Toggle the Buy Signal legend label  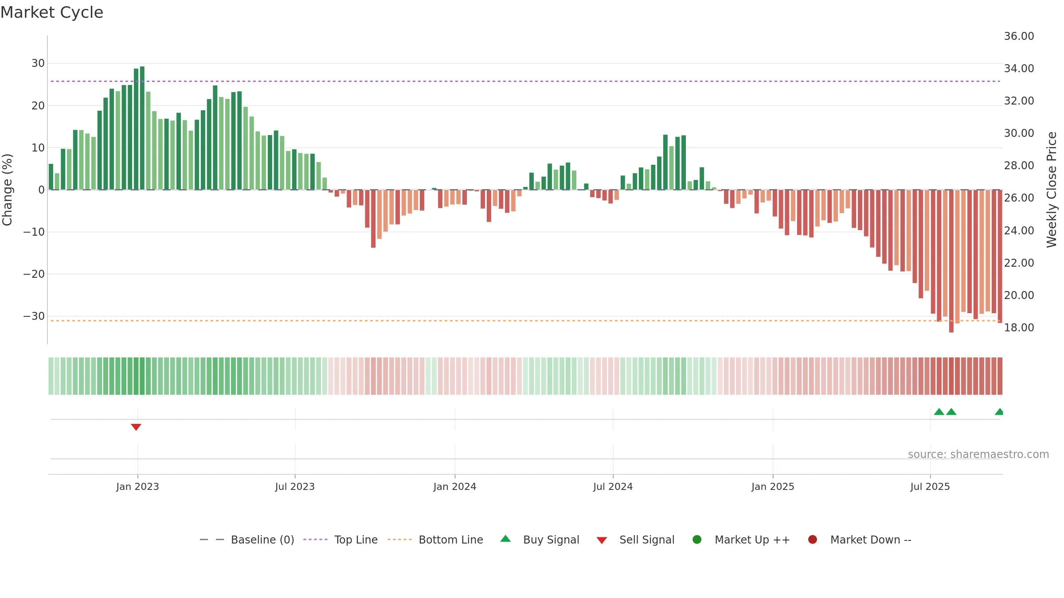point(551,540)
